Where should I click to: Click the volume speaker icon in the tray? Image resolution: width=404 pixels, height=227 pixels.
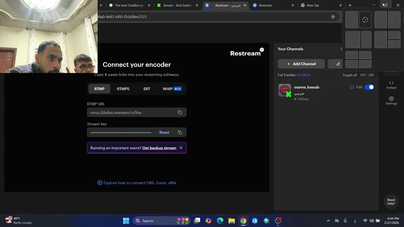pyautogui.click(x=371, y=221)
